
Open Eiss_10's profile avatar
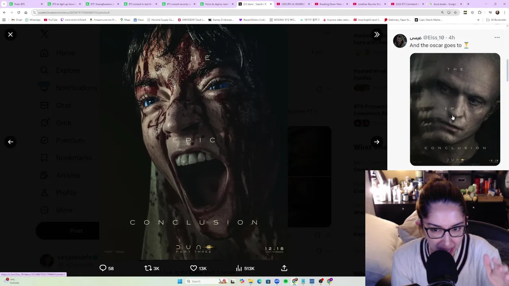pos(400,41)
